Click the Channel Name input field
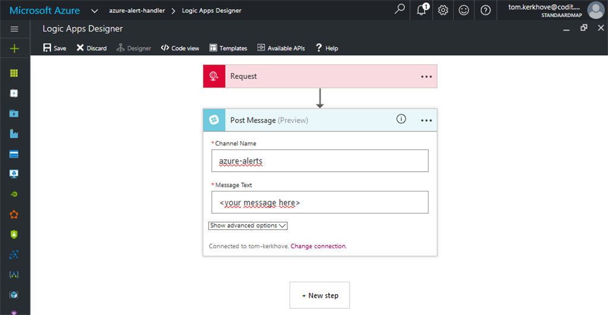The height and width of the screenshot is (315, 608). (x=319, y=160)
